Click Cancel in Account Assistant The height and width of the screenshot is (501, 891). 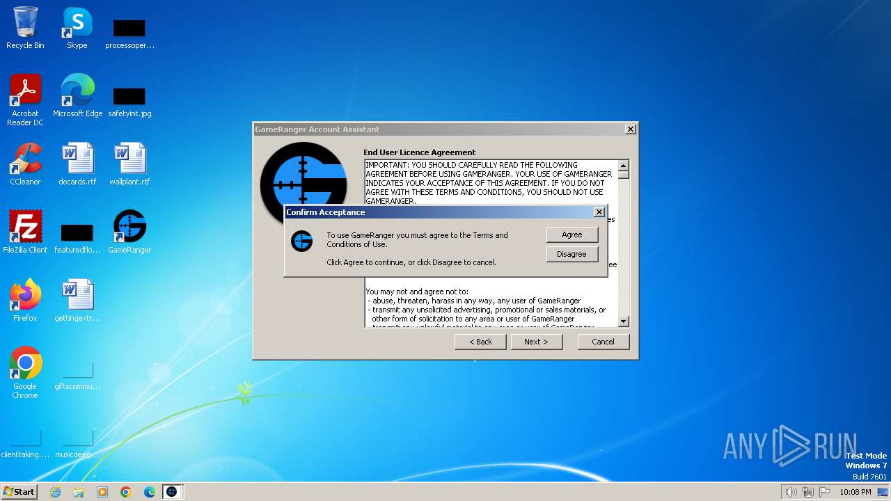(x=604, y=342)
